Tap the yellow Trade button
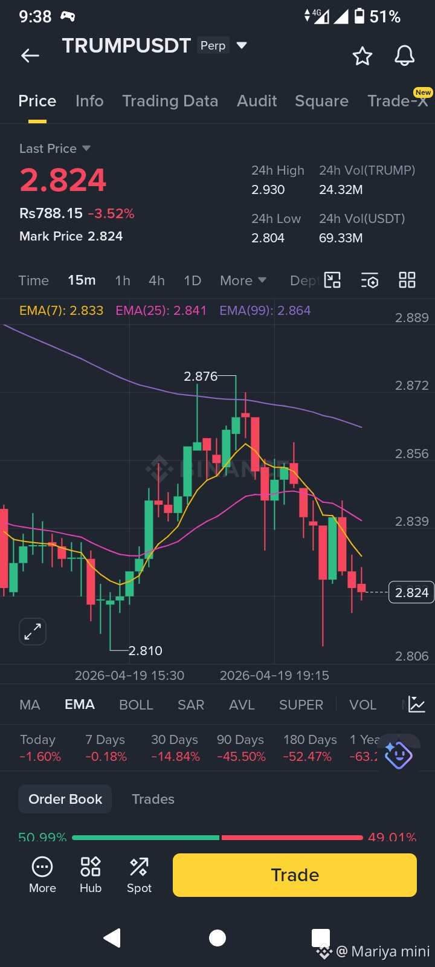435x967 pixels. (295, 875)
